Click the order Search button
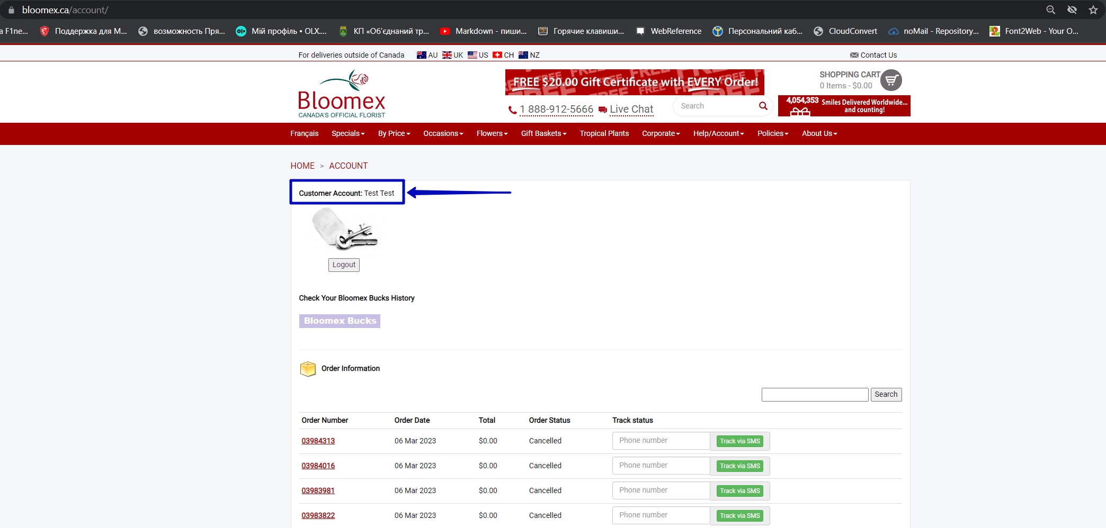 coord(886,395)
